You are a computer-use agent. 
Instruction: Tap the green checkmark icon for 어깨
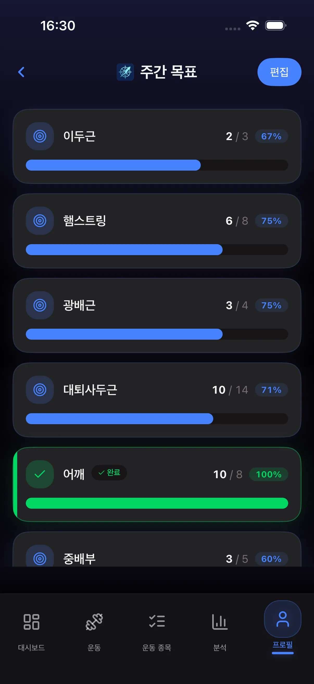click(40, 474)
